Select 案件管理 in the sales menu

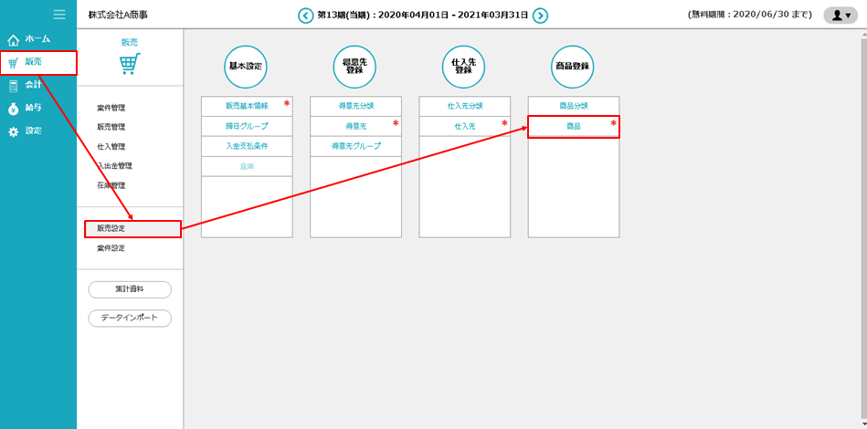tap(111, 108)
